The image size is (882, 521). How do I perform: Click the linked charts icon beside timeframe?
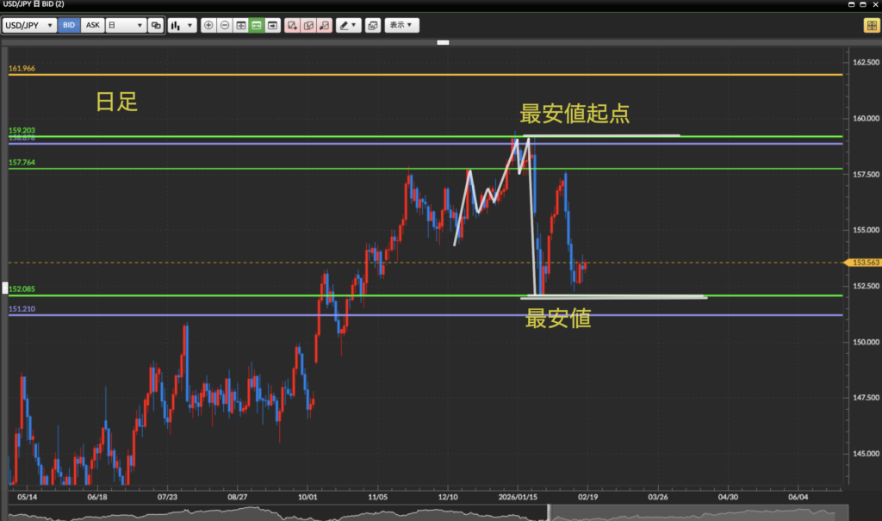point(156,26)
